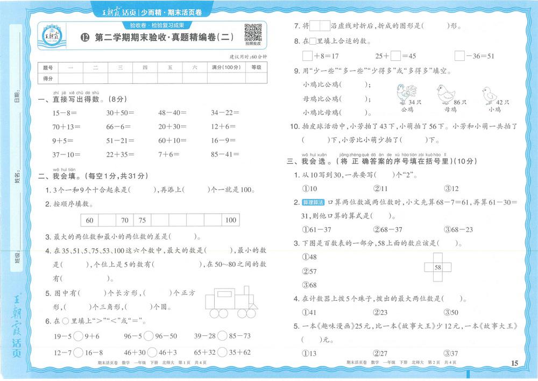Image resolution: width=538 pixels, height=381 pixels.
Task: Click the blank box in 25+□=45
Action: [395, 55]
